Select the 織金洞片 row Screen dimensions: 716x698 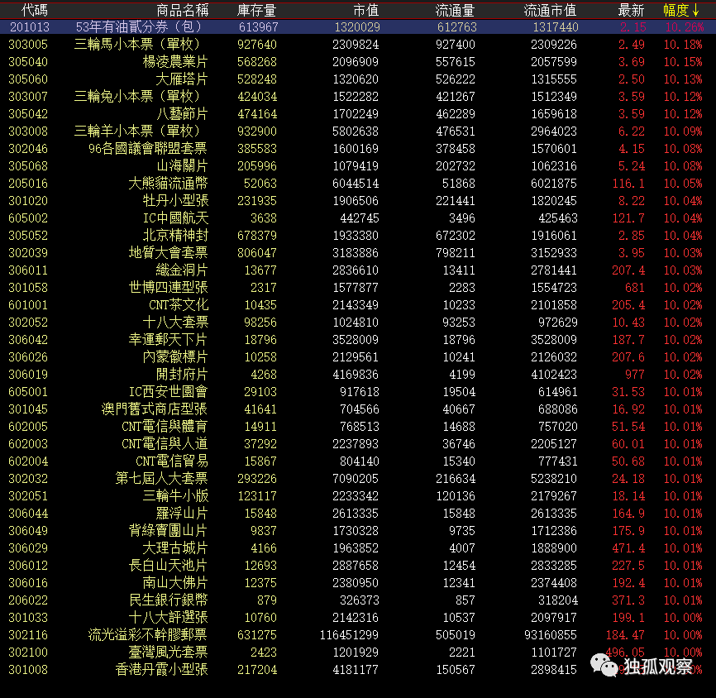pyautogui.click(x=358, y=270)
